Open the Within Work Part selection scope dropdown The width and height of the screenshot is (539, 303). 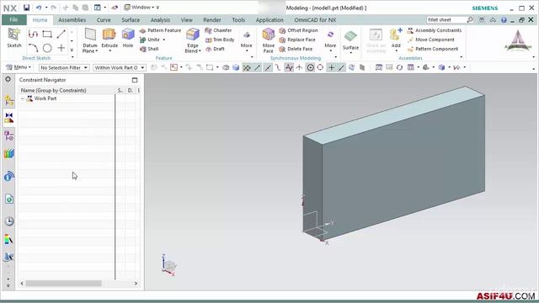pyautogui.click(x=120, y=67)
